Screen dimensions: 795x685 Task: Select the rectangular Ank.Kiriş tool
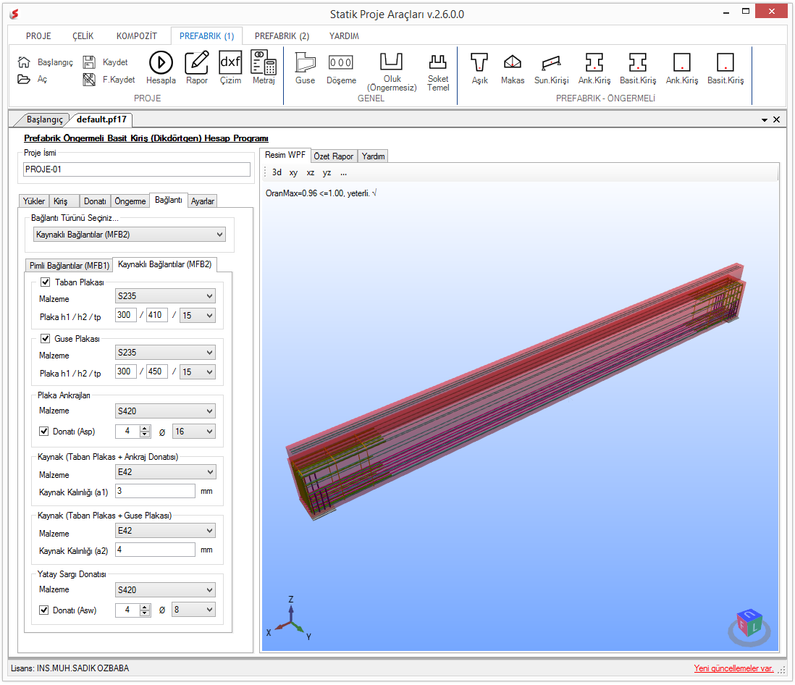[x=682, y=62]
